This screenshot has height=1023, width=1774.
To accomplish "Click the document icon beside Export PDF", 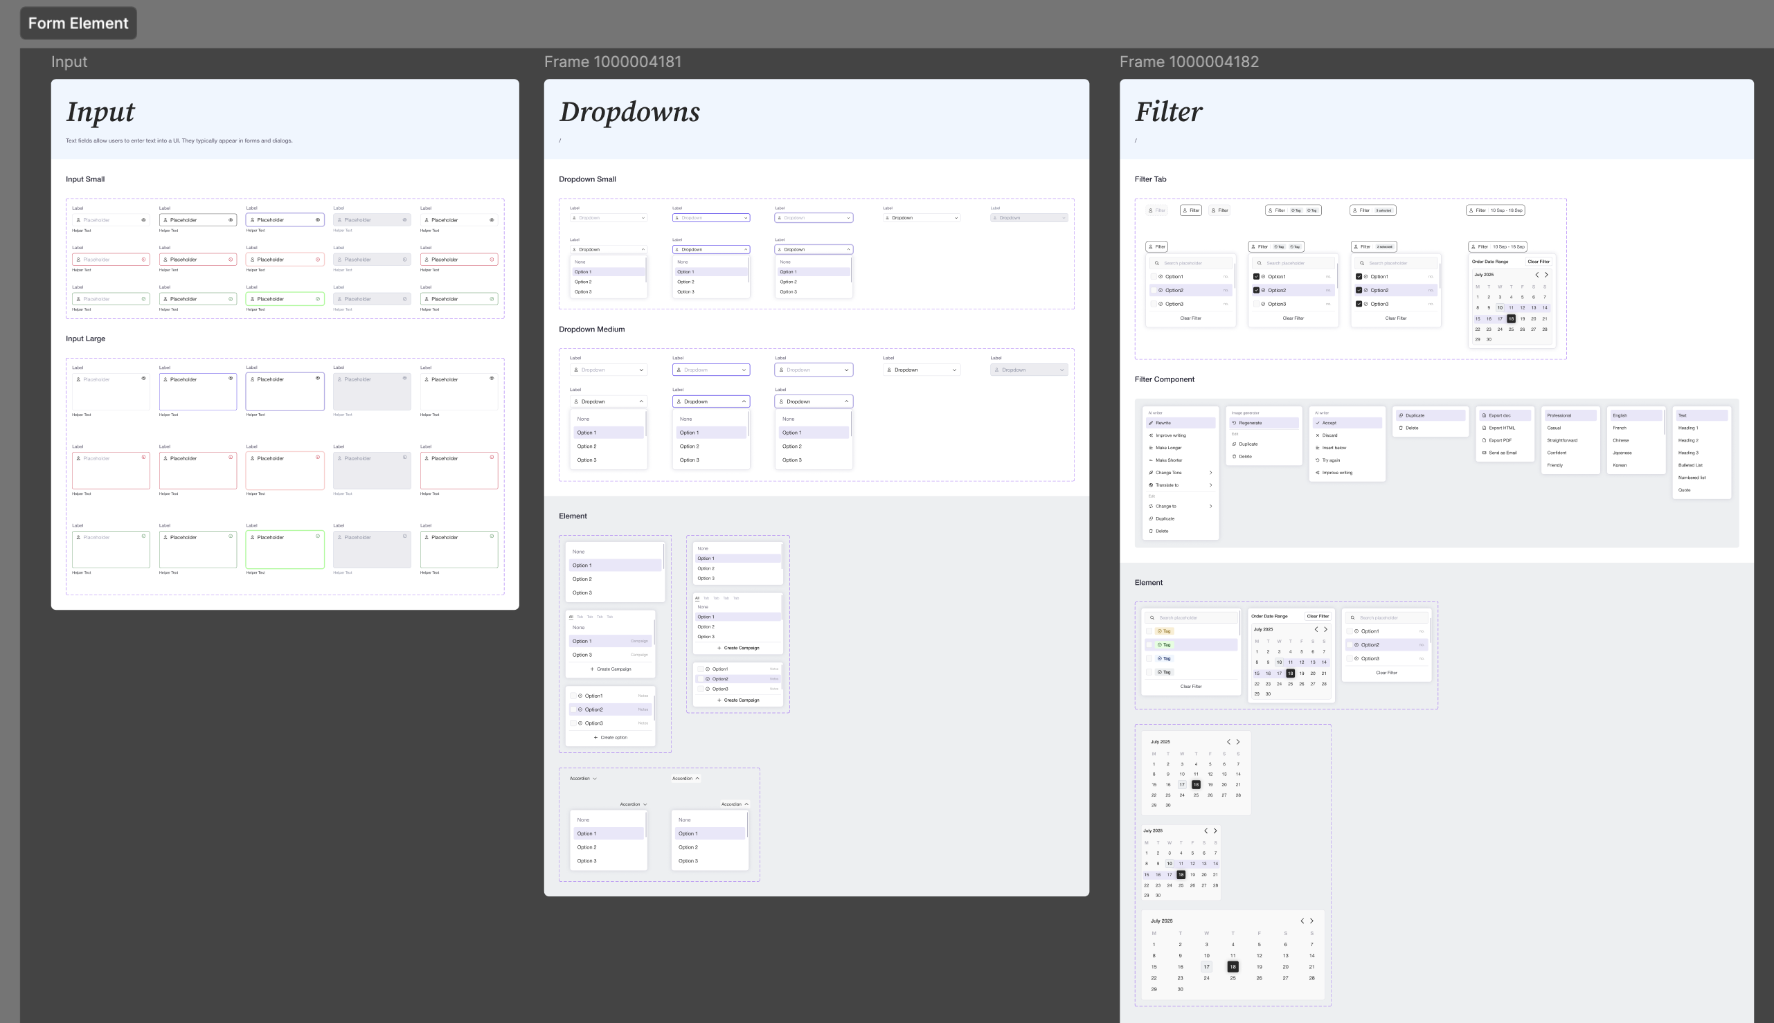I will 1485,440.
